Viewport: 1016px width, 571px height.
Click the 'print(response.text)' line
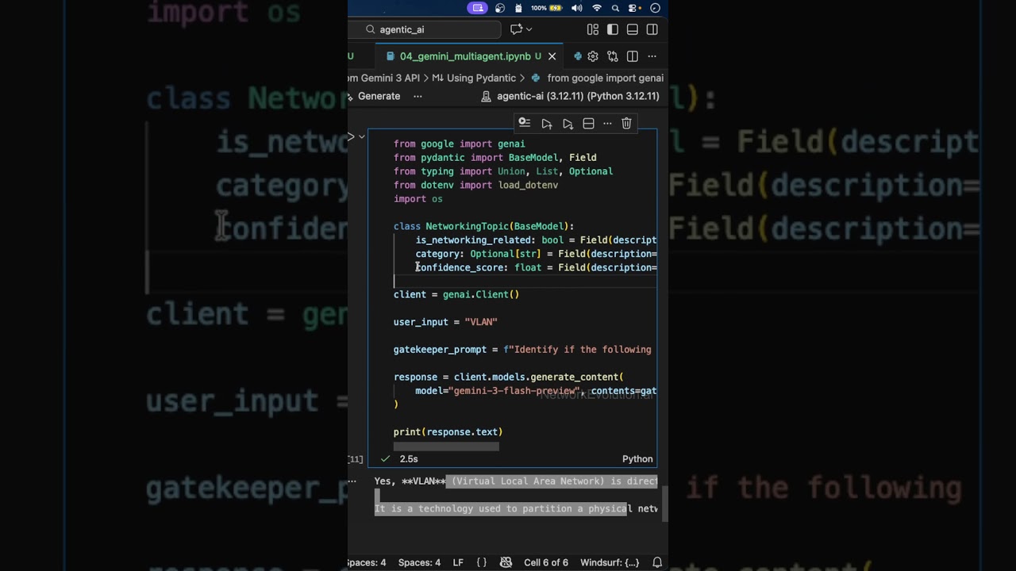pos(448,432)
